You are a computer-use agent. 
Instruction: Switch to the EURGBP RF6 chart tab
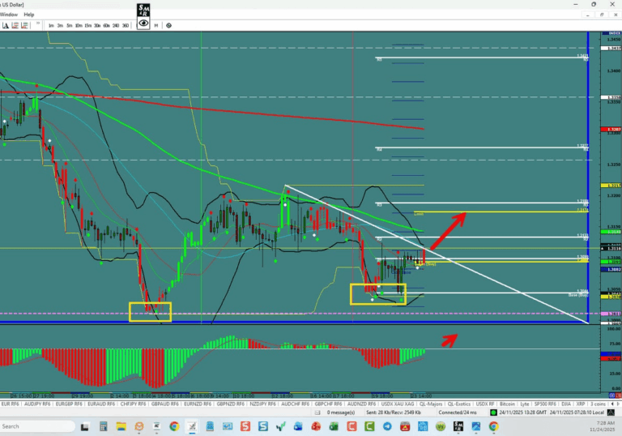pyautogui.click(x=69, y=404)
